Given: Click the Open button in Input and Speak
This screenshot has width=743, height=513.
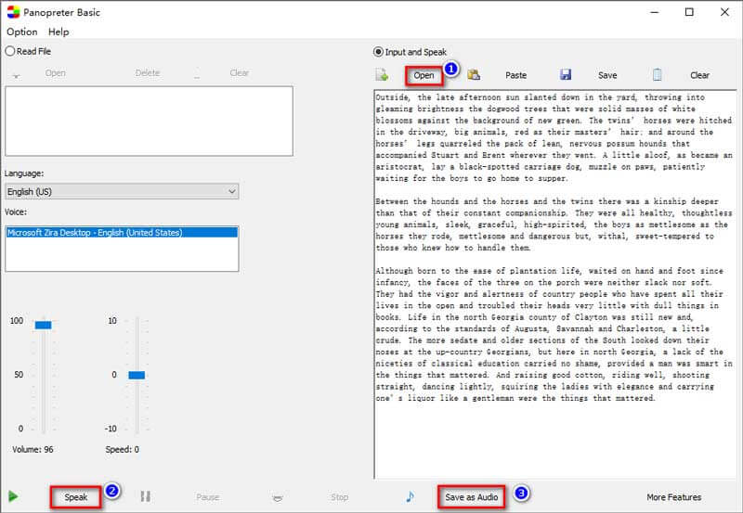Looking at the screenshot, I should pyautogui.click(x=424, y=75).
